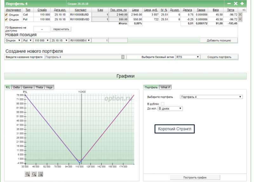
Task: Sort by Тип column header
Action: [28, 10]
